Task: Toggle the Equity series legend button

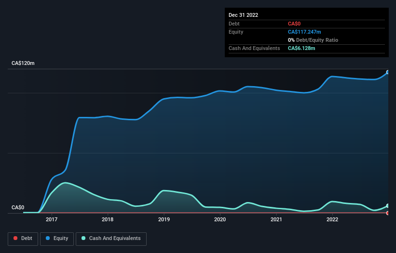Action: pyautogui.click(x=57, y=239)
